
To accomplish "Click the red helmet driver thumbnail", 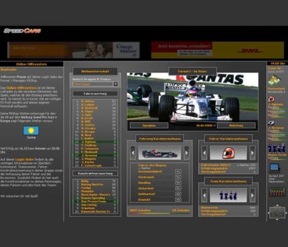I will tap(228, 153).
